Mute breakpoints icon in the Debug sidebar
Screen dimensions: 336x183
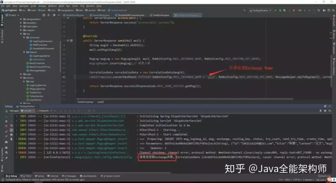(x=6, y=136)
